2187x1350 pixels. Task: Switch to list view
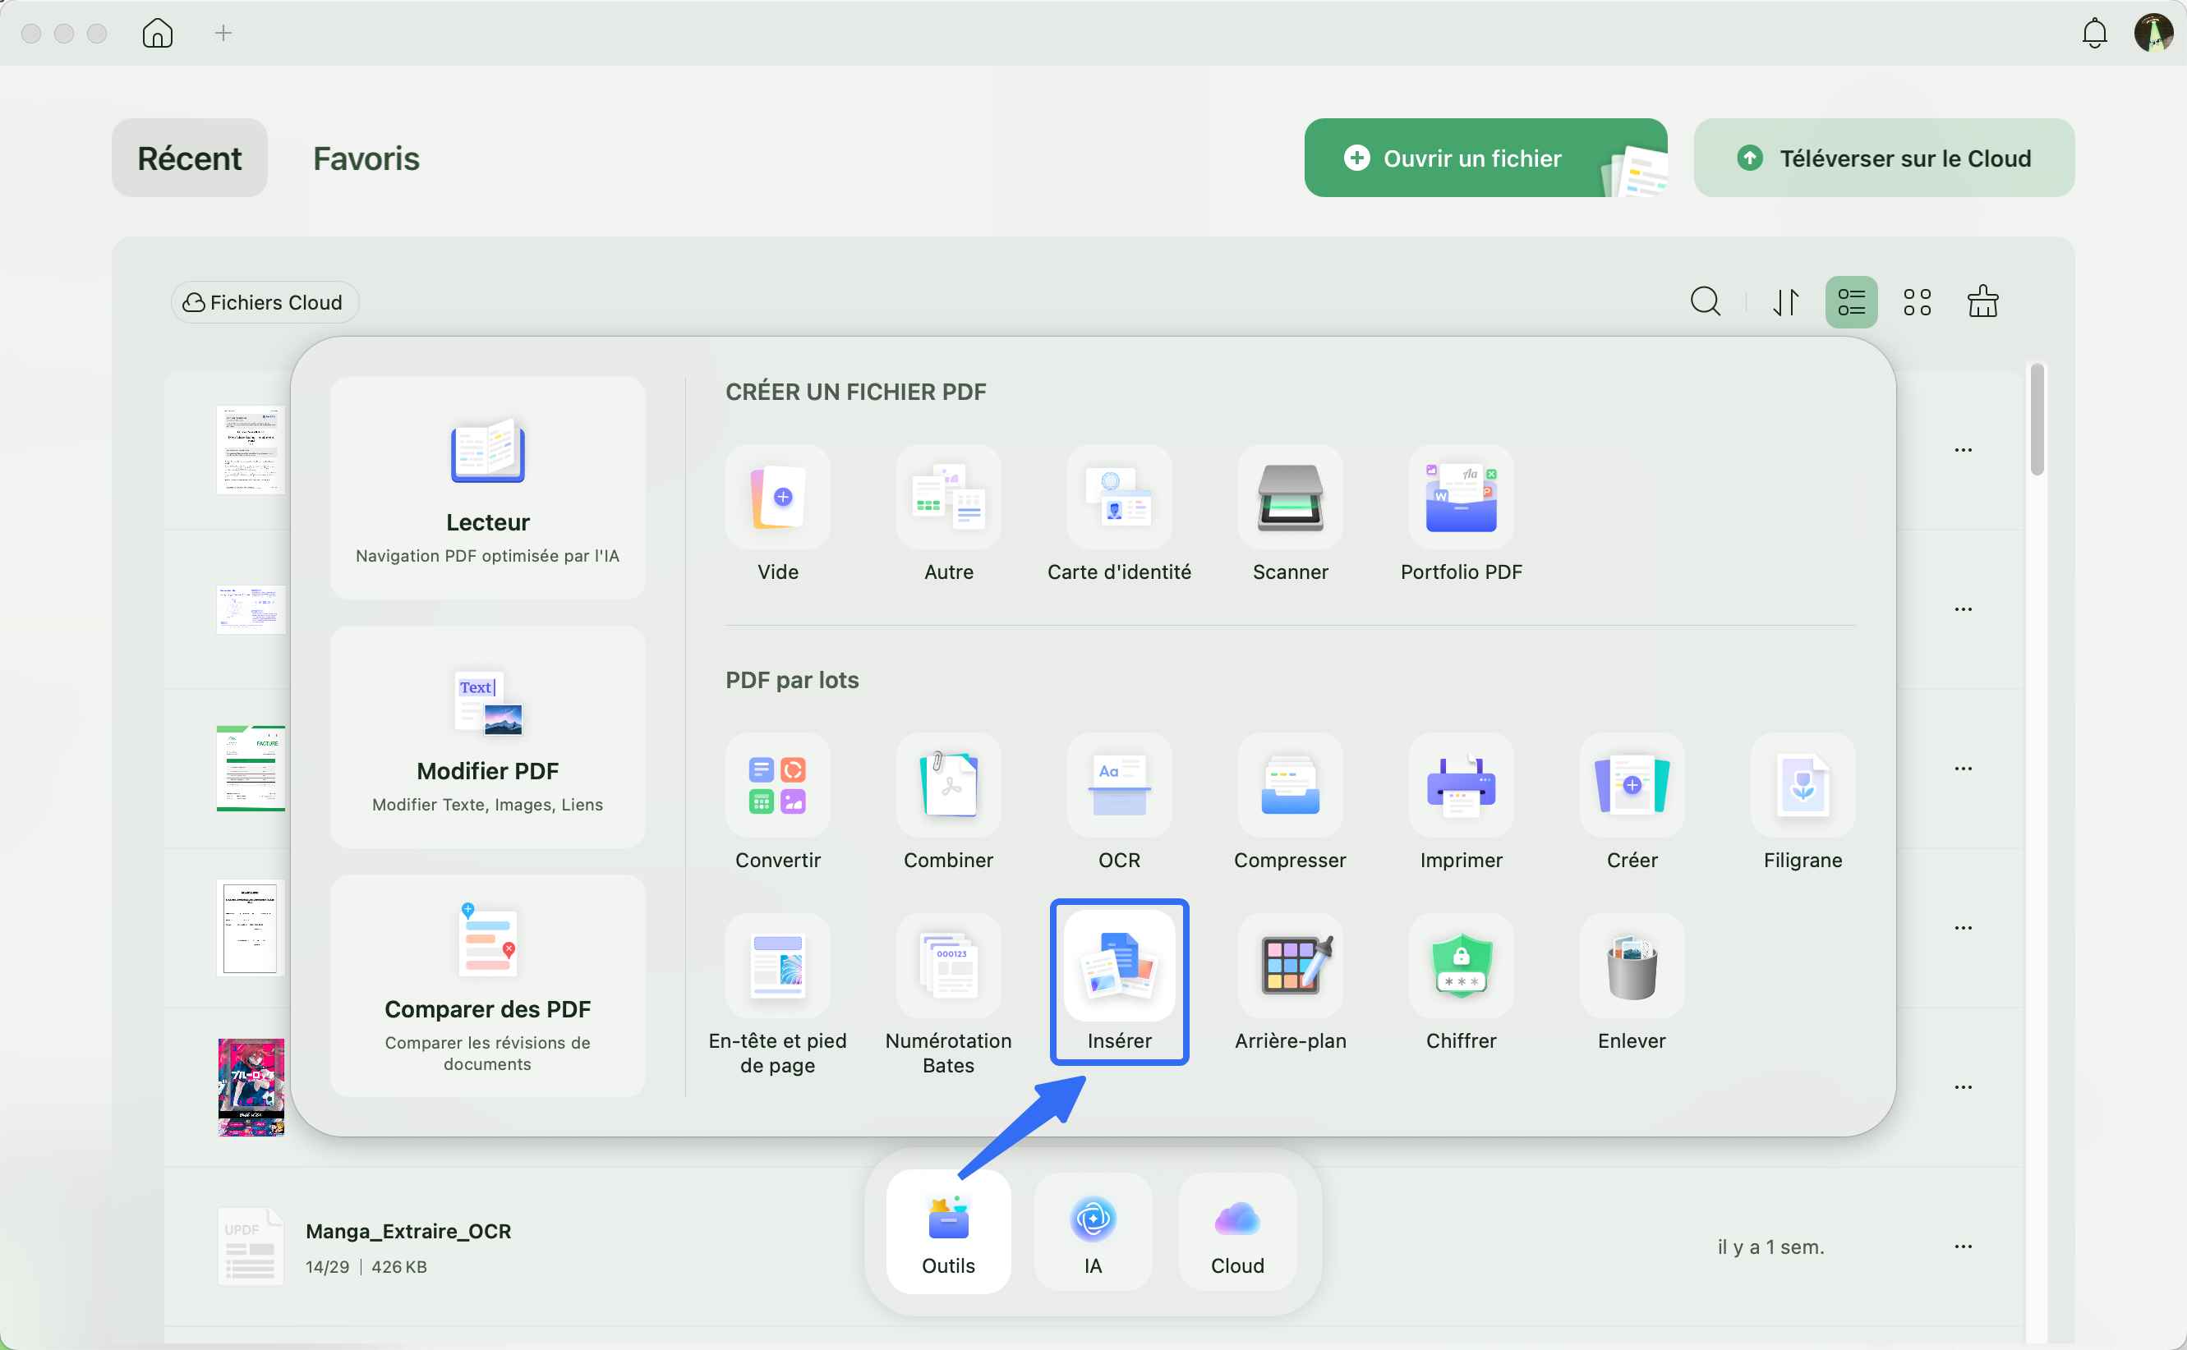[x=1851, y=302]
